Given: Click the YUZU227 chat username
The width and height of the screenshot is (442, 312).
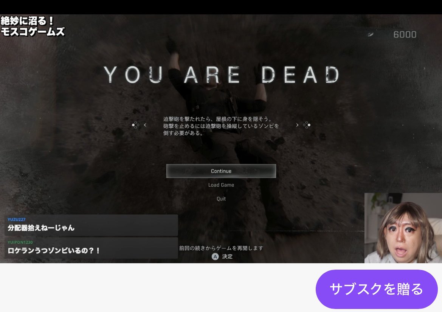Looking at the screenshot, I should click(17, 219).
